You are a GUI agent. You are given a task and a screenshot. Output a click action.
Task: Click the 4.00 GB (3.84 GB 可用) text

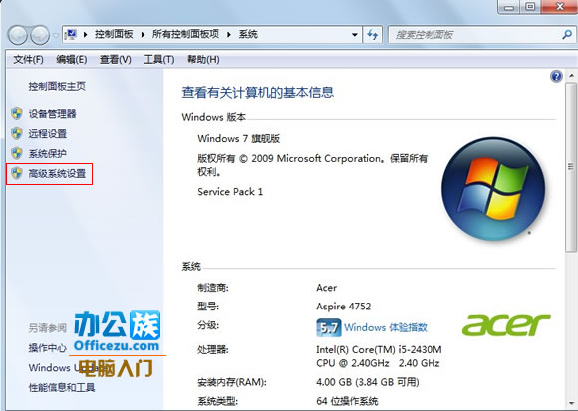(367, 382)
